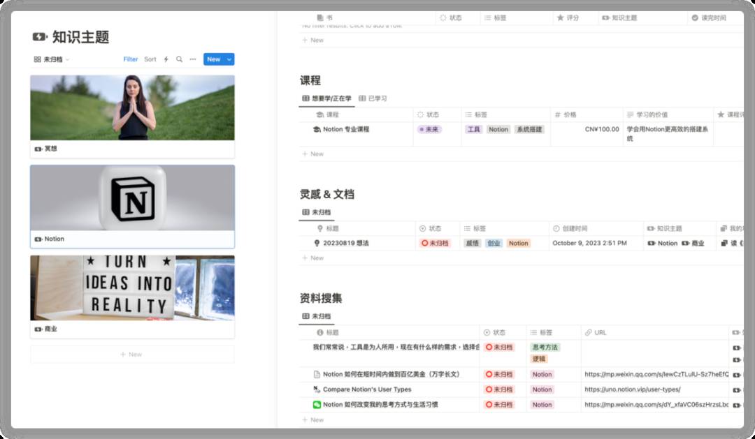This screenshot has height=439, width=755.
Task: Open the 冥想 card cover image
Action: click(x=132, y=107)
